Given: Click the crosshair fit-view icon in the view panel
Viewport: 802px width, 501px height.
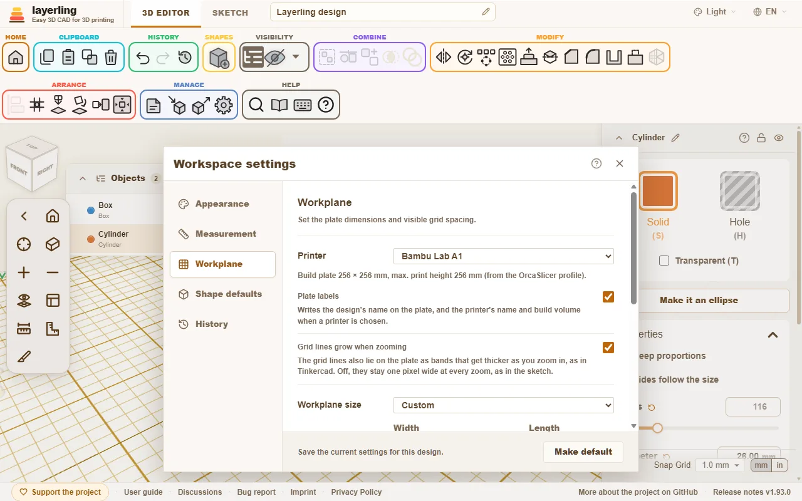Looking at the screenshot, I should pos(24,244).
